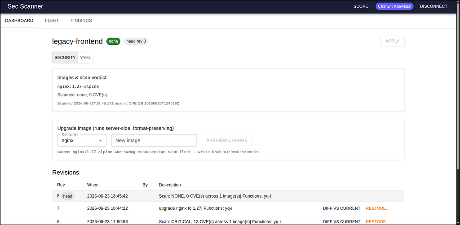Click the Sec Scanner app title
The height and width of the screenshot is (225, 460).
tap(25, 6)
